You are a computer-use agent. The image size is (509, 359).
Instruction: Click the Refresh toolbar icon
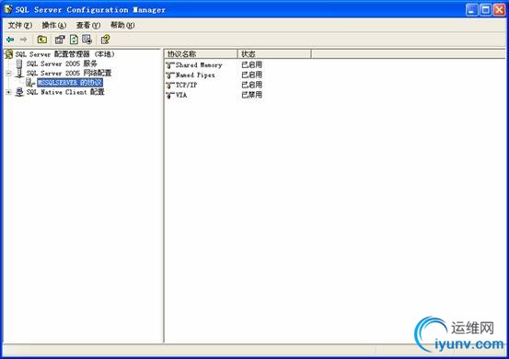click(x=74, y=40)
